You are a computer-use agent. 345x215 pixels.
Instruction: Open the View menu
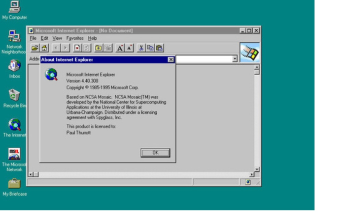[57, 38]
